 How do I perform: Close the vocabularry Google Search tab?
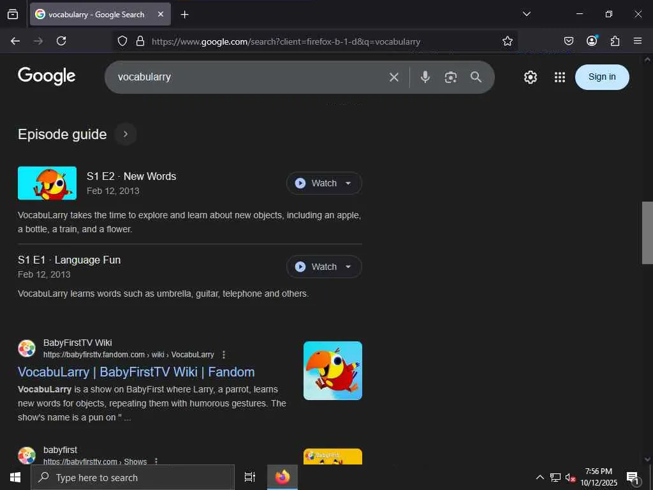coord(161,14)
